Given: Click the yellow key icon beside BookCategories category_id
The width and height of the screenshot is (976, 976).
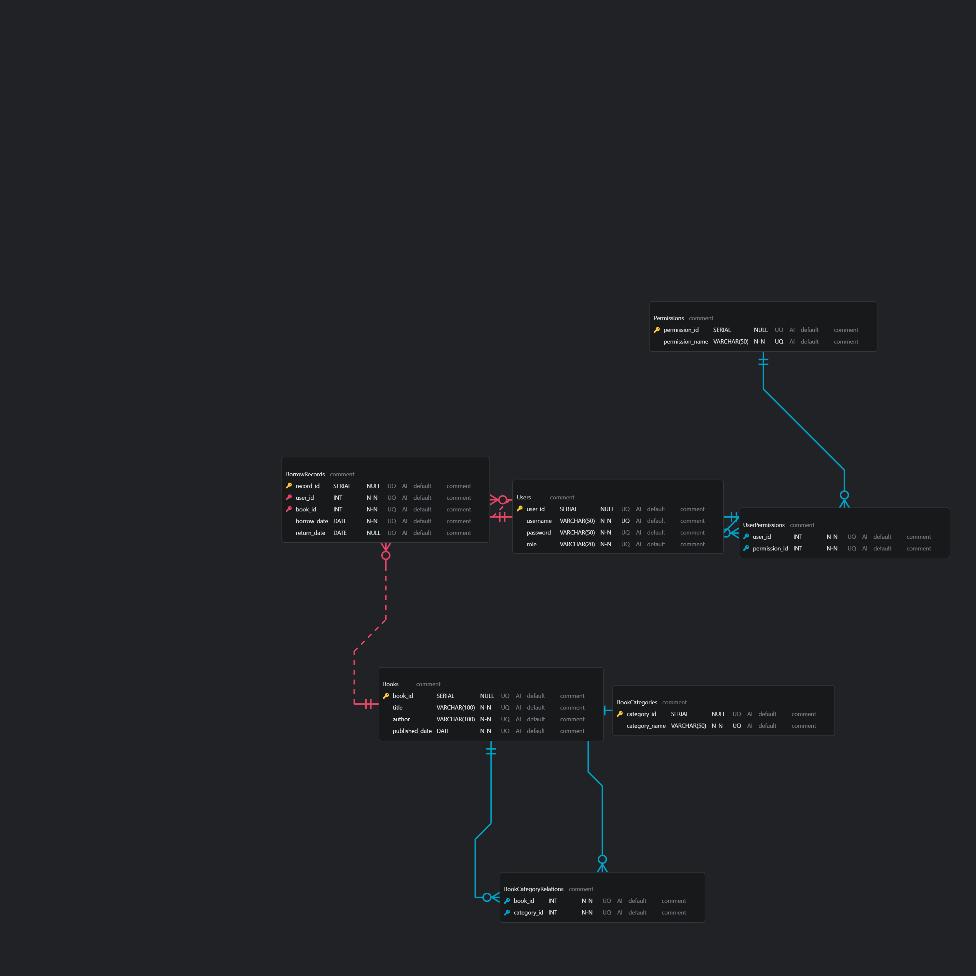Looking at the screenshot, I should 620,714.
